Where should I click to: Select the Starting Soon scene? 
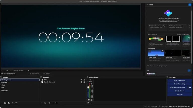[20, 80]
